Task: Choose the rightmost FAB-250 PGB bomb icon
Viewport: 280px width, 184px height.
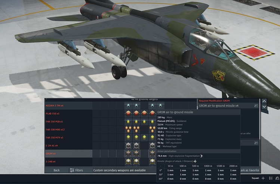Action: click(x=152, y=122)
